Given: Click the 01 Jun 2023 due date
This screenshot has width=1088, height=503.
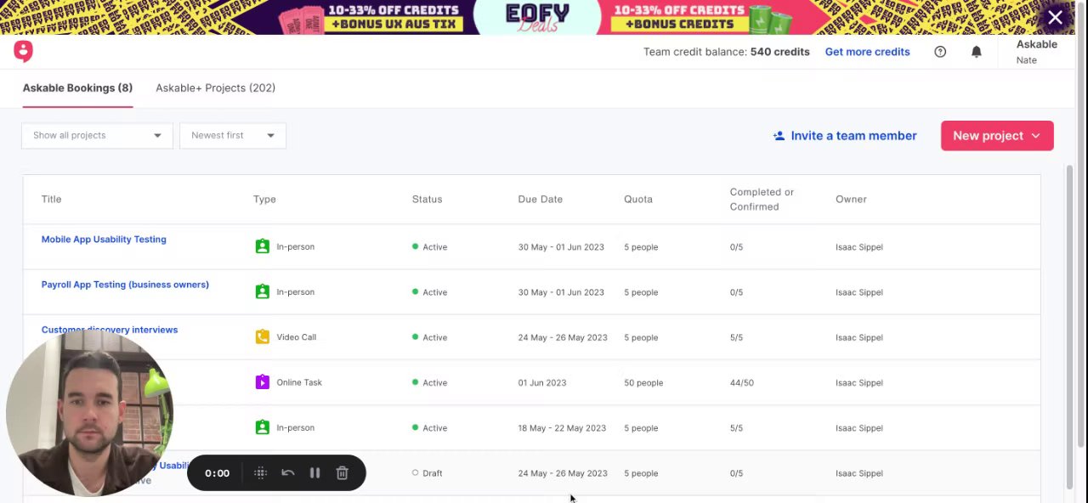Looking at the screenshot, I should point(542,382).
